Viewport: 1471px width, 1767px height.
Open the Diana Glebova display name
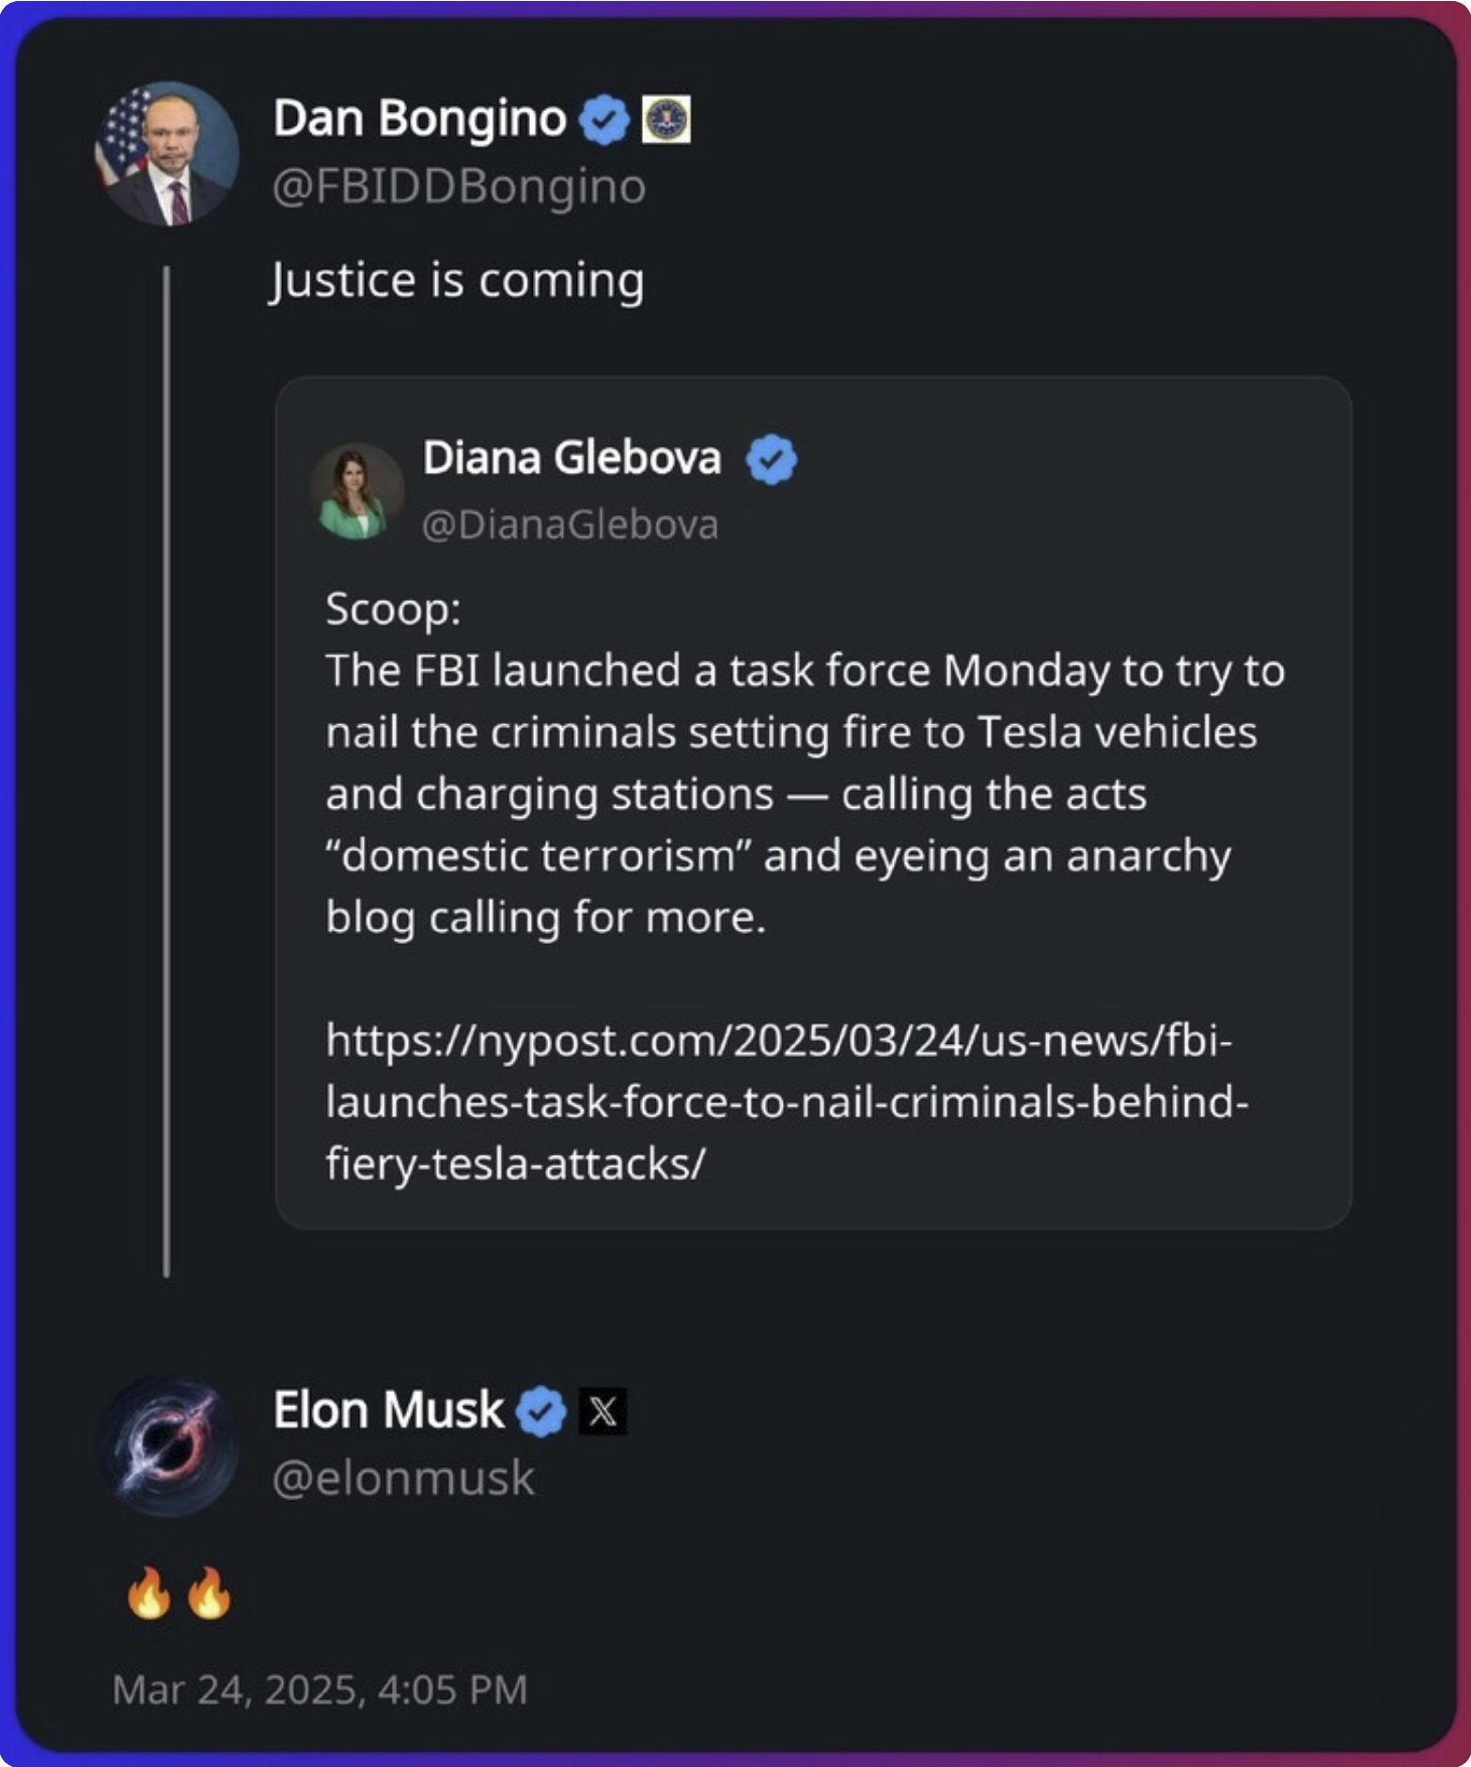tap(571, 459)
